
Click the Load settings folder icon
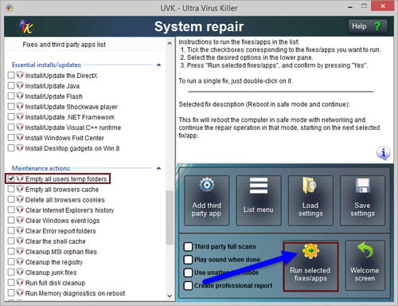pyautogui.click(x=310, y=186)
